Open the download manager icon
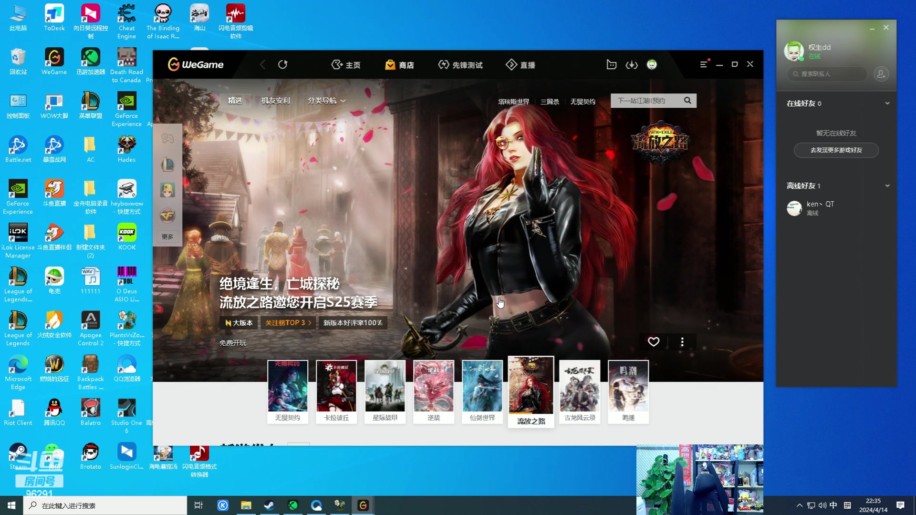Screen dimensions: 916x515 pyautogui.click(x=632, y=64)
